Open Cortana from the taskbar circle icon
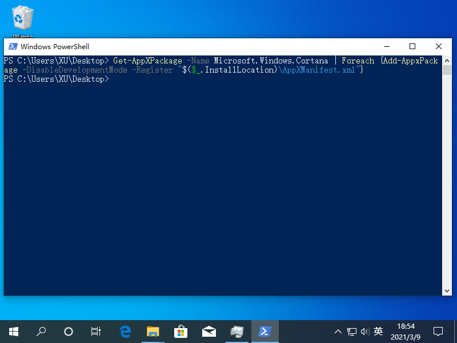Image resolution: width=457 pixels, height=343 pixels. point(69,331)
